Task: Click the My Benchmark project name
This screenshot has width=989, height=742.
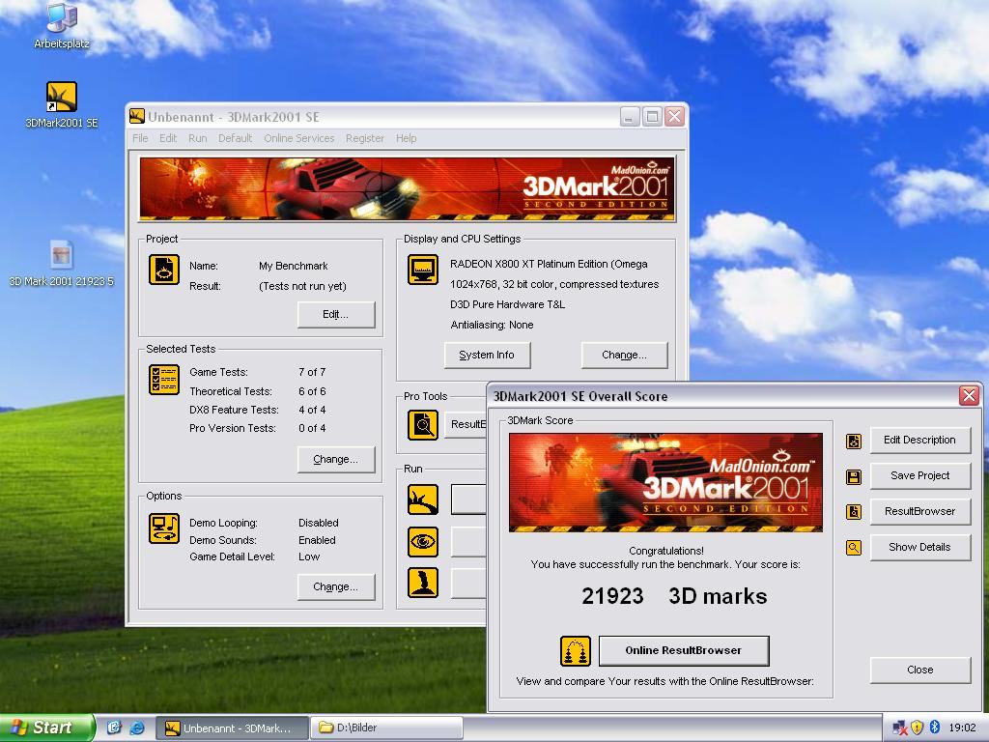Action: 294,267
